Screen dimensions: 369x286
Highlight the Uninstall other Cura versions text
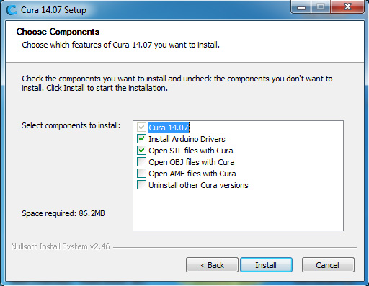198,185
